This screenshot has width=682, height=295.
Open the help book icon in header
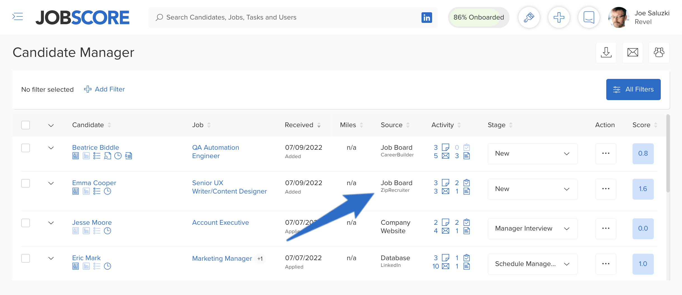[x=589, y=18]
